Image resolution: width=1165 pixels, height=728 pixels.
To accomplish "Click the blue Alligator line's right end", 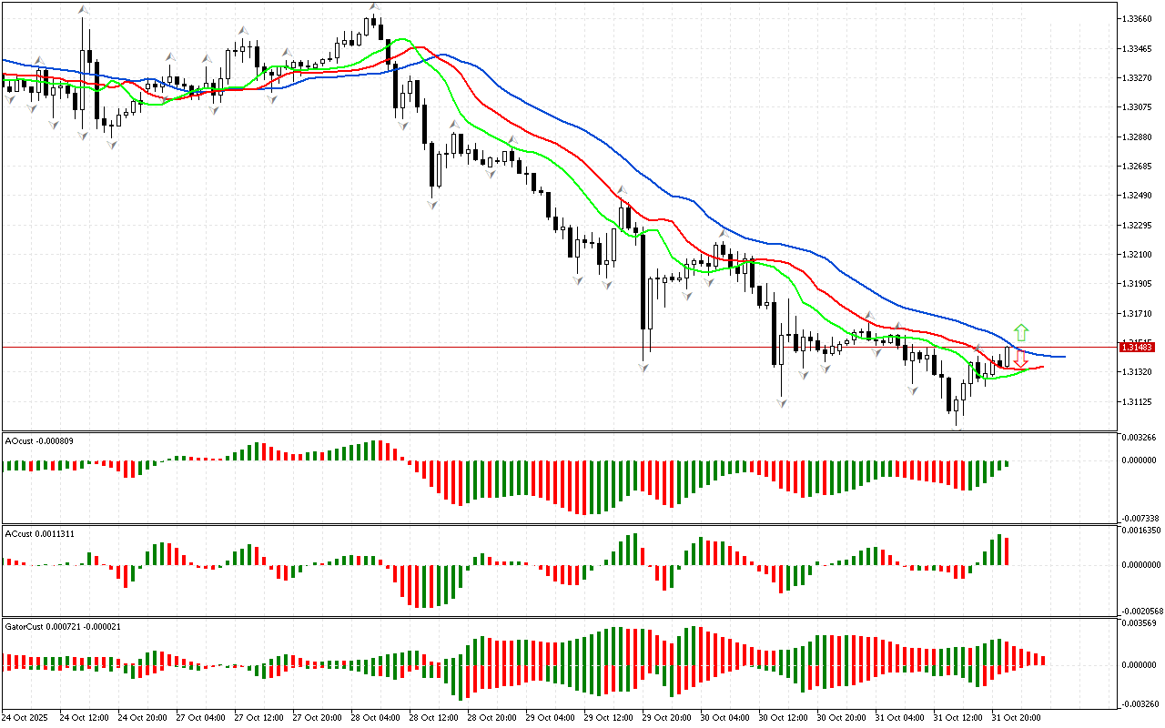I will click(1063, 356).
